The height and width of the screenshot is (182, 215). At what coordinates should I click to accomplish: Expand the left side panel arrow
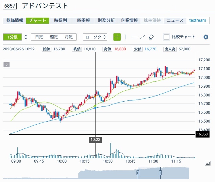coord(7,64)
